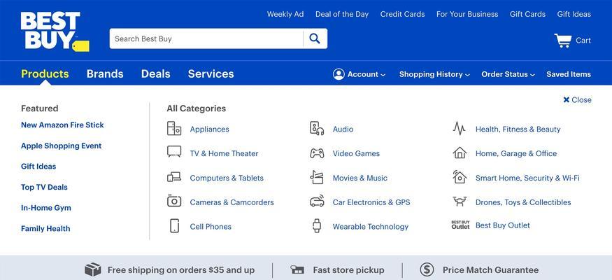Open the shopping cart icon

562,40
